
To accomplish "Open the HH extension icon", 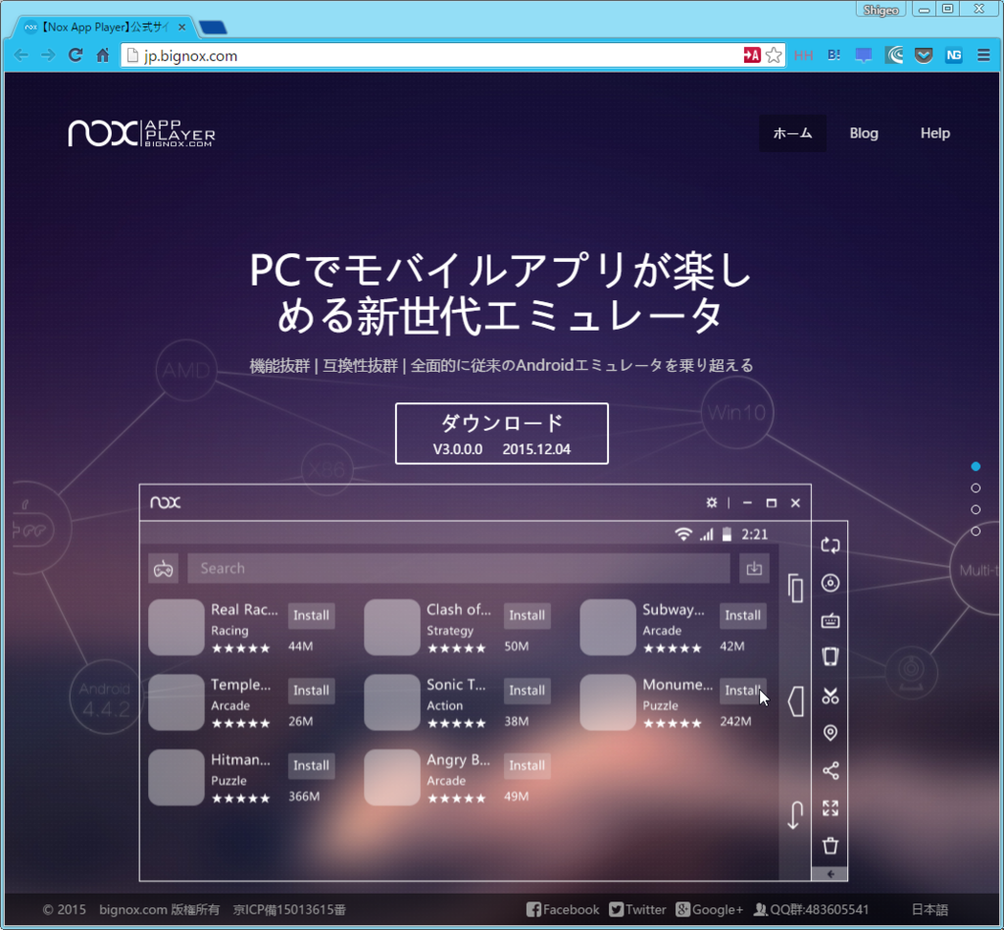I will 804,56.
